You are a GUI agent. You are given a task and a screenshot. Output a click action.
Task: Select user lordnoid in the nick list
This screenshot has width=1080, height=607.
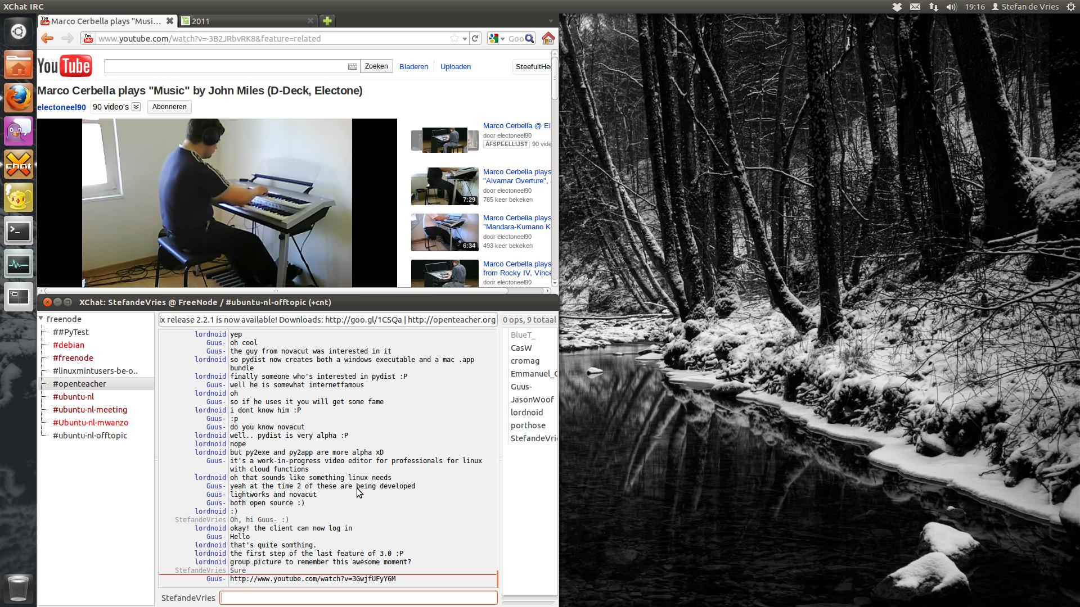(526, 413)
